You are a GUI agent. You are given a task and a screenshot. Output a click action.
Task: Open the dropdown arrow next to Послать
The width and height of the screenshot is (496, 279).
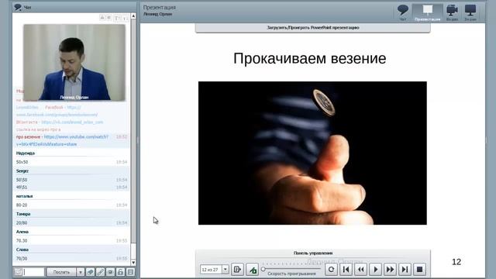point(81,272)
